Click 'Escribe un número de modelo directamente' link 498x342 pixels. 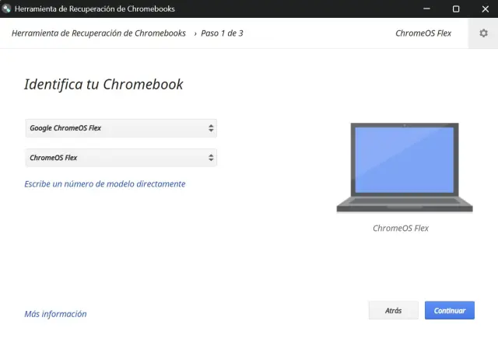click(105, 184)
